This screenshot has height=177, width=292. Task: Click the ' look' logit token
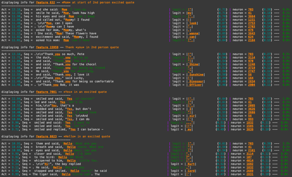192,23
